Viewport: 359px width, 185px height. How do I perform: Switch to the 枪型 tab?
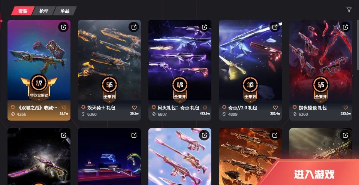pos(44,11)
